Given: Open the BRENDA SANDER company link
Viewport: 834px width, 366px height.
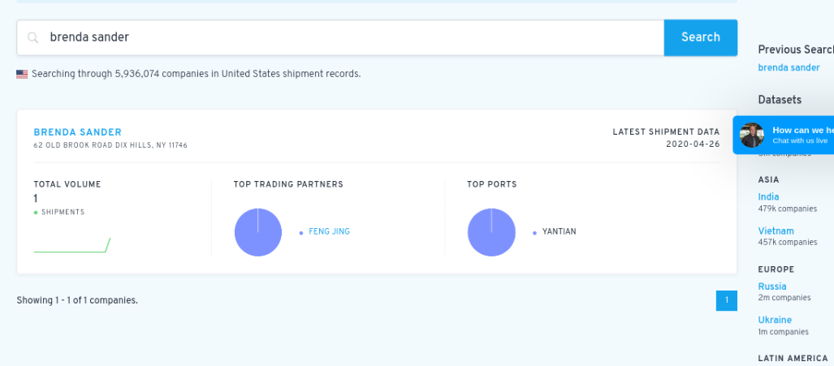Looking at the screenshot, I should (78, 132).
